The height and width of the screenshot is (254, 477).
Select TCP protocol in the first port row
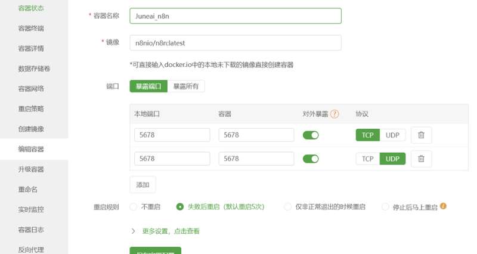pyautogui.click(x=367, y=135)
